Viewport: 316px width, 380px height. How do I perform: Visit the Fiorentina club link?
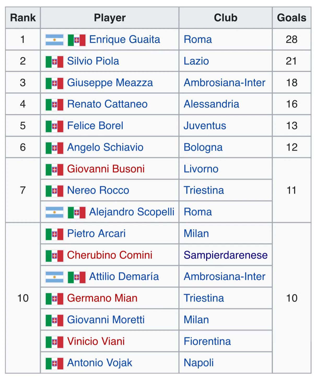(x=207, y=341)
